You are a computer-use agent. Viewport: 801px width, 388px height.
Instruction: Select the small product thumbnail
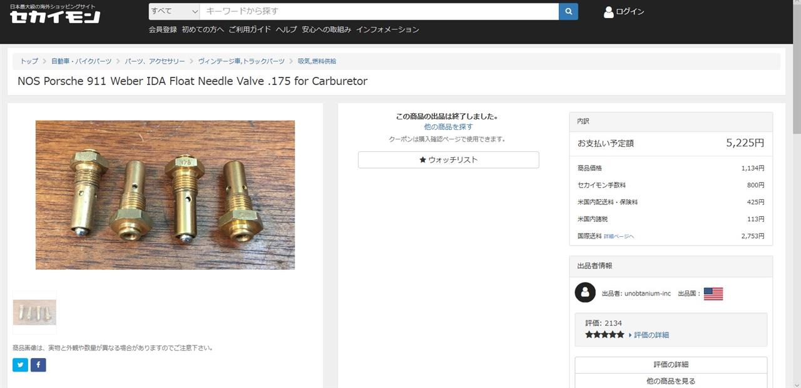(x=34, y=312)
